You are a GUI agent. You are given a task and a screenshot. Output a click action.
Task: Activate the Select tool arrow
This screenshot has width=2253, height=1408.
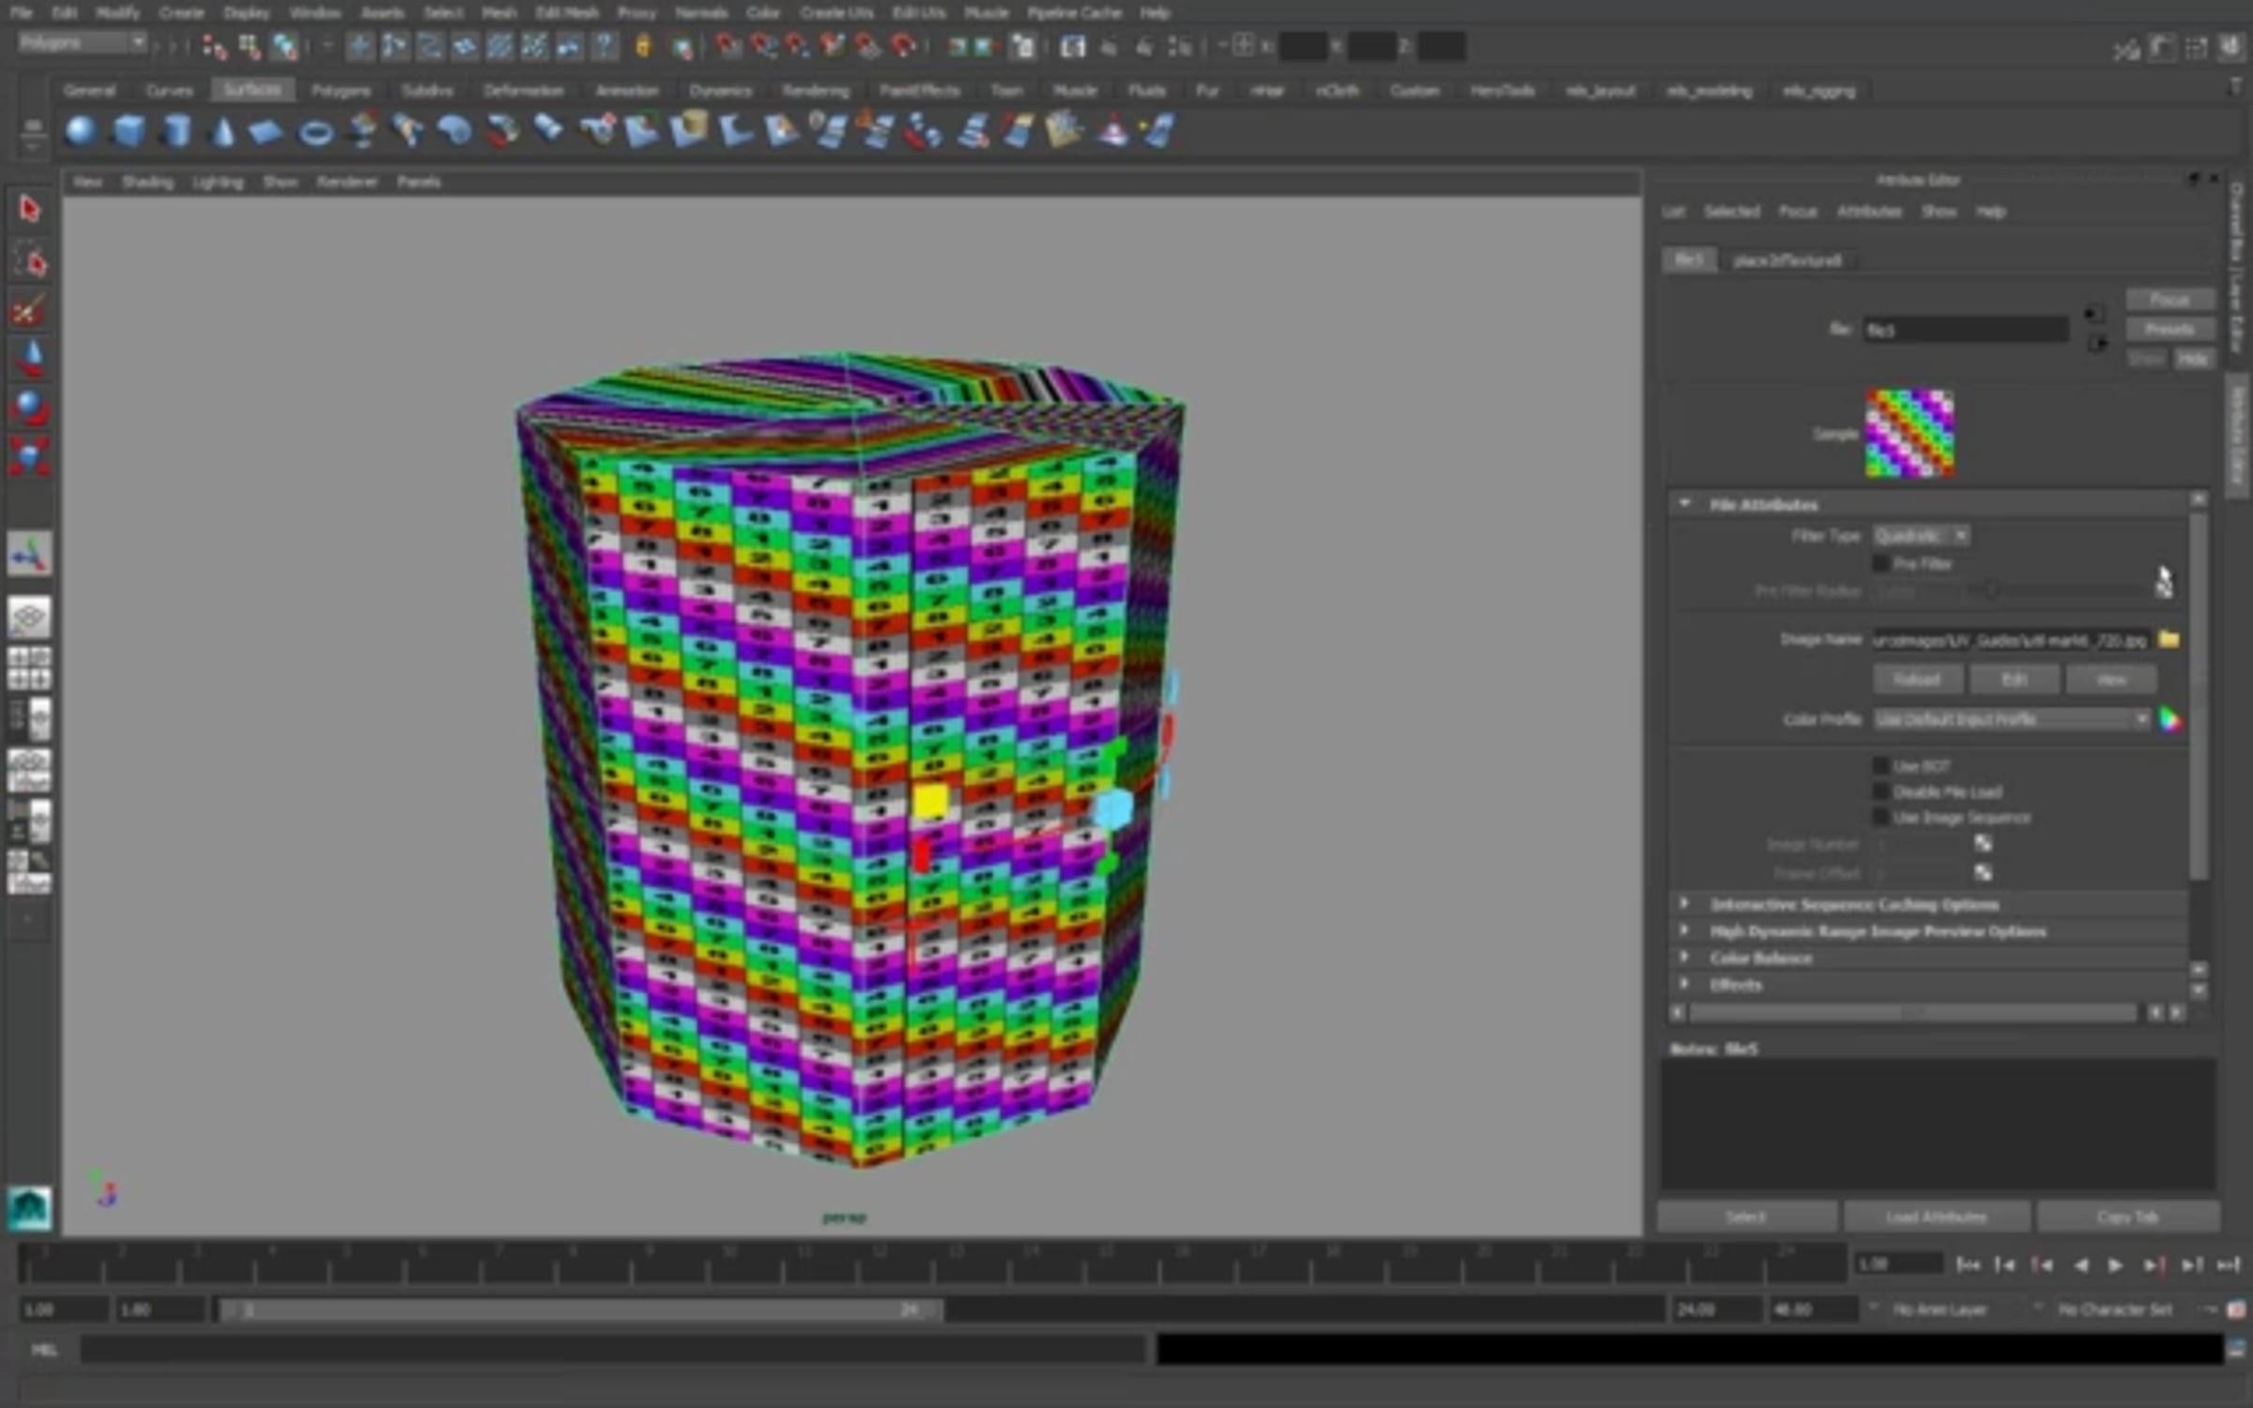click(29, 208)
